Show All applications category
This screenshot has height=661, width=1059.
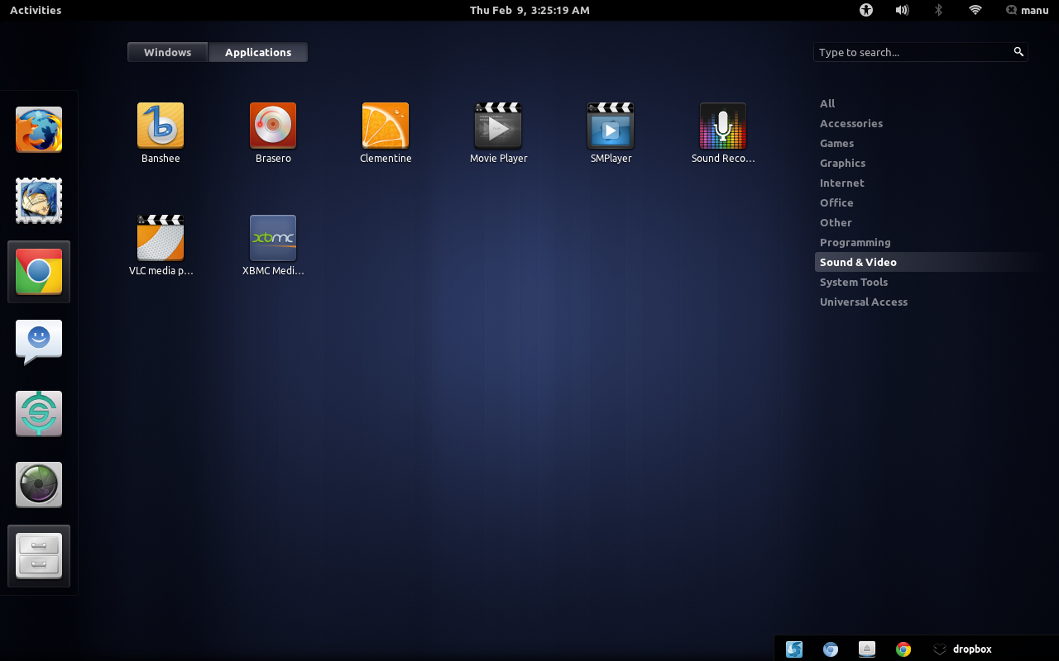(x=827, y=103)
